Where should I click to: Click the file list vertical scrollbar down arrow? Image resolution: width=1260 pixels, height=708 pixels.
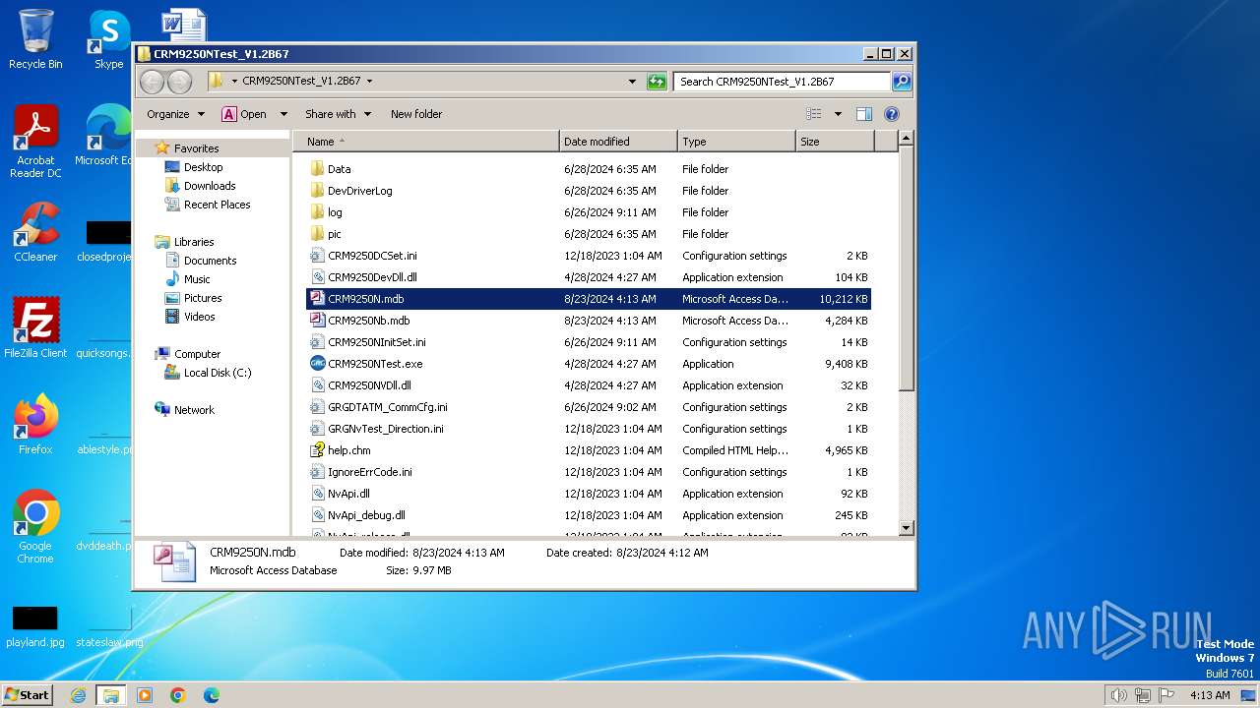(907, 528)
